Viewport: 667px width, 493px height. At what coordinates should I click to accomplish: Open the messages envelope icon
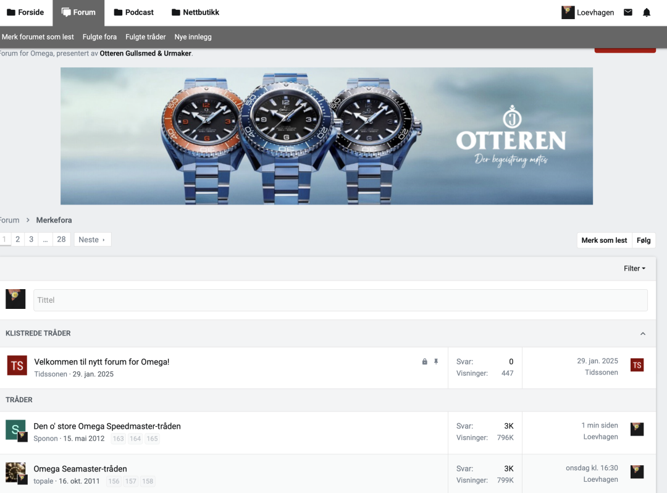coord(628,12)
